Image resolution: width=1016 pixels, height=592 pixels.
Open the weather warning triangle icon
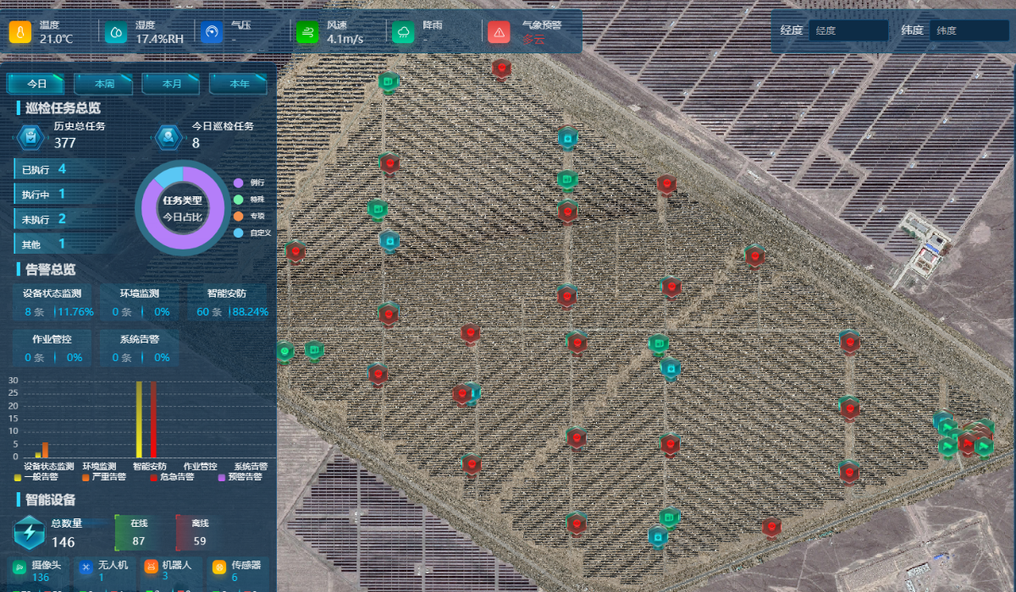tap(500, 32)
